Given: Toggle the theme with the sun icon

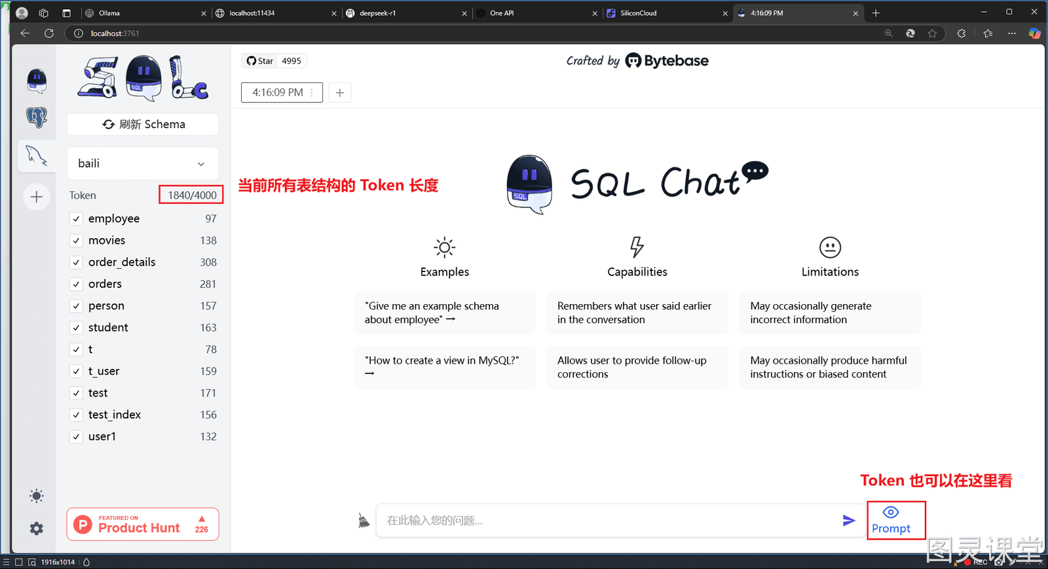Looking at the screenshot, I should click(x=37, y=496).
